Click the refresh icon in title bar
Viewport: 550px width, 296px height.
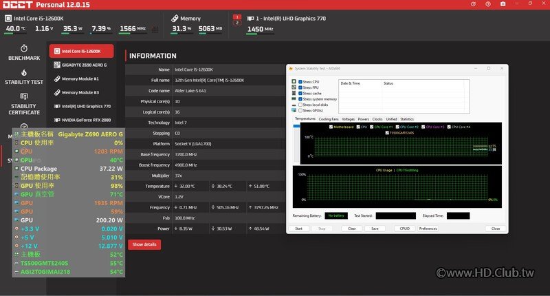(x=473, y=4)
